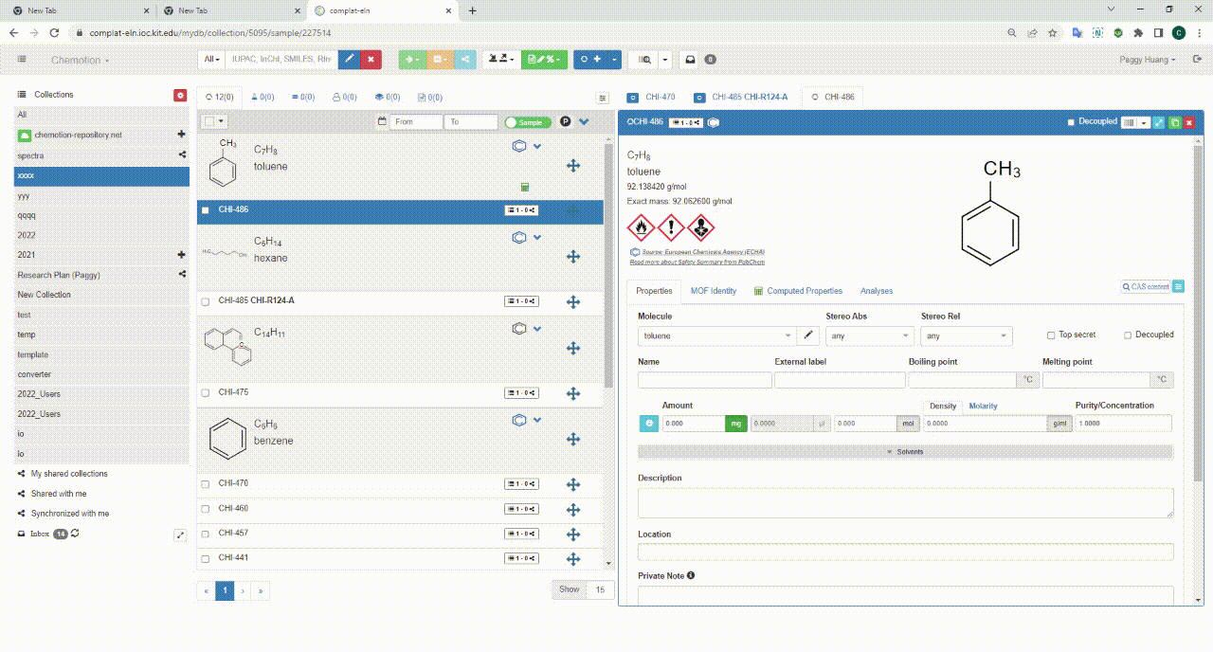Switch to the Analyses tab
This screenshot has width=1213, height=652.
pyautogui.click(x=876, y=291)
